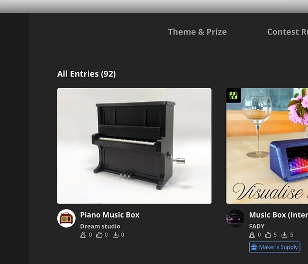Screen dimensions: 308x264
Task: Click the Maker's Supply tag button
Action: (x=275, y=247)
